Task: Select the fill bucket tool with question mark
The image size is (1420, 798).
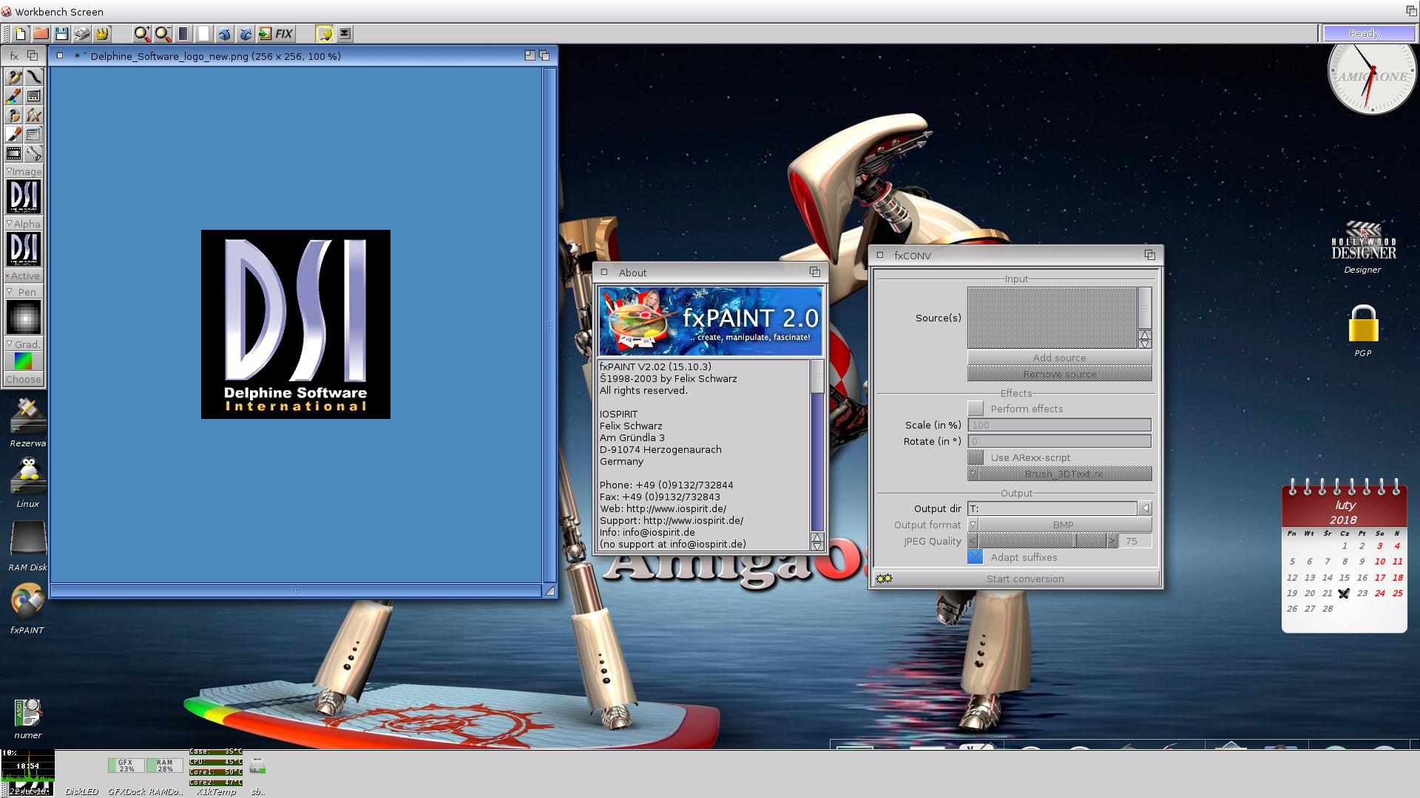Action: coord(14,115)
